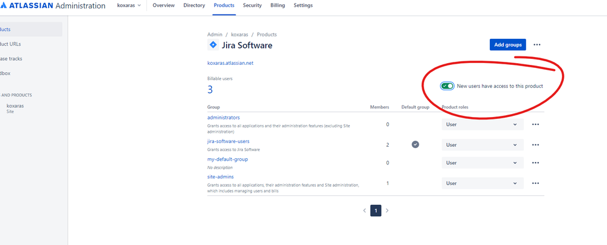Screen dimensions: 607x245
Task: Click Admin in the breadcrumb
Action: (x=215, y=35)
